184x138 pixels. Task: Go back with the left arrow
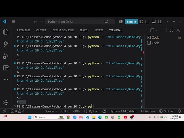click(35, 22)
